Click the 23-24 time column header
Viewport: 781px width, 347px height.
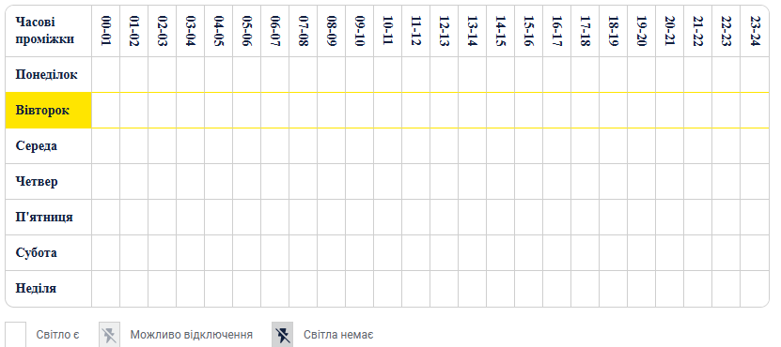point(754,31)
